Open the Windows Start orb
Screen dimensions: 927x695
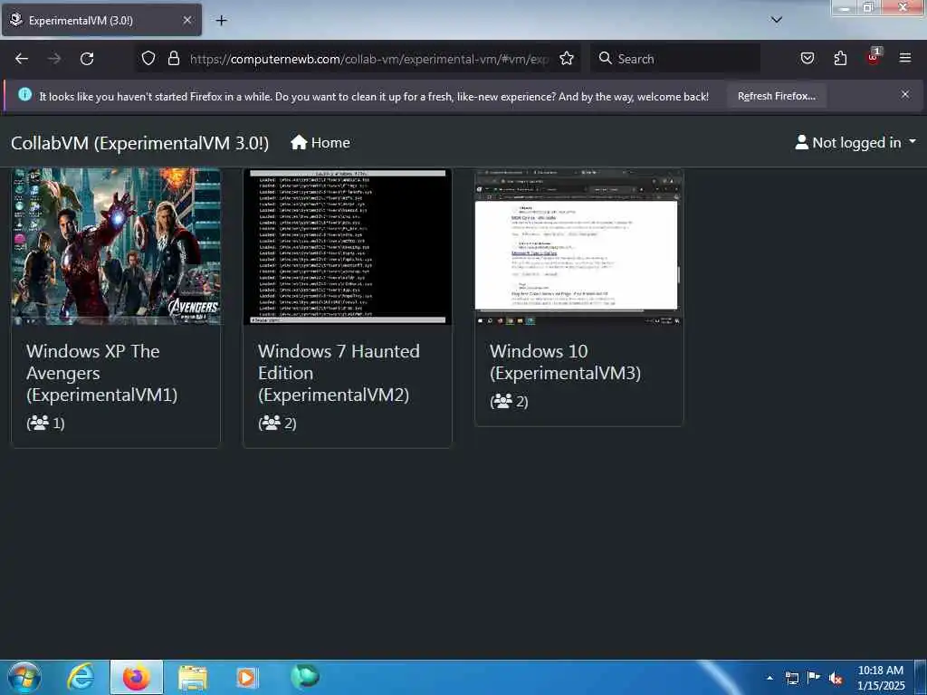24,677
